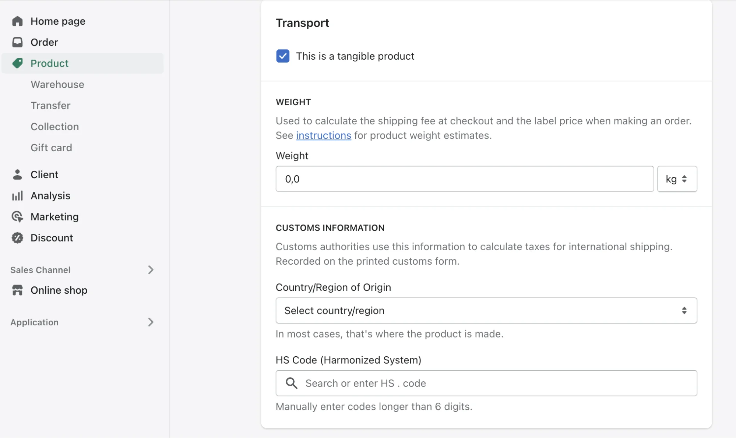Click the Product icon in sidebar

pyautogui.click(x=18, y=63)
